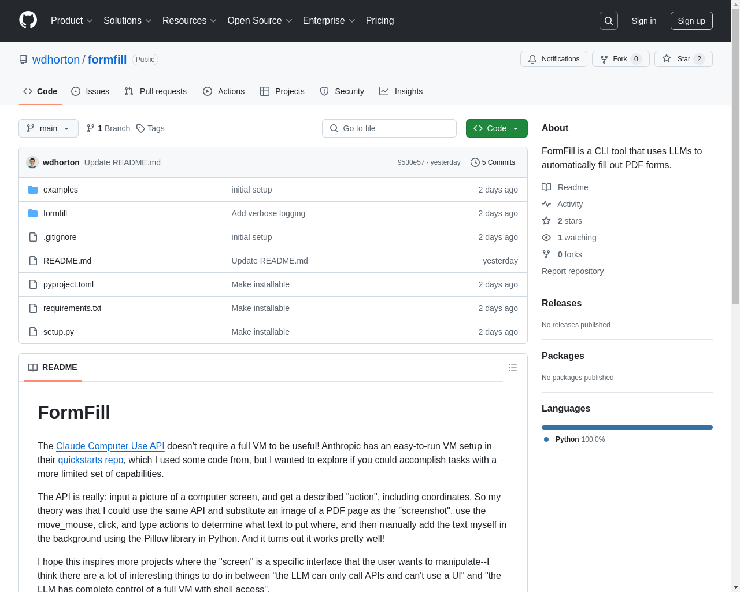
Task: Click the pyproject.toml file icon
Action: [x=33, y=284]
